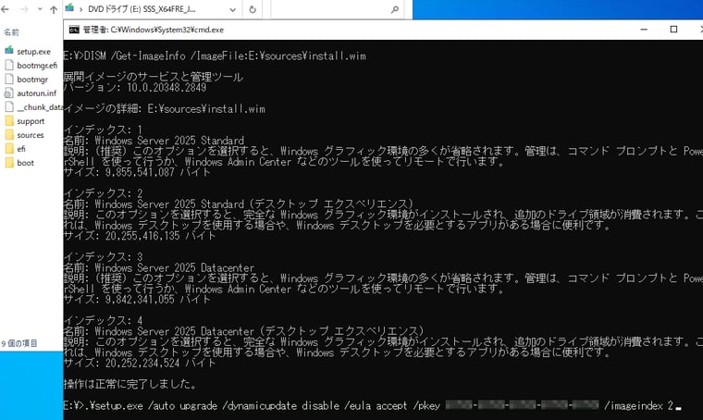703x420 pixels.
Task: Click the インデックス: 4 line
Action: point(103,320)
